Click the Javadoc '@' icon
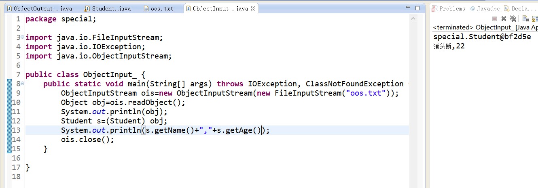 (x=472, y=8)
